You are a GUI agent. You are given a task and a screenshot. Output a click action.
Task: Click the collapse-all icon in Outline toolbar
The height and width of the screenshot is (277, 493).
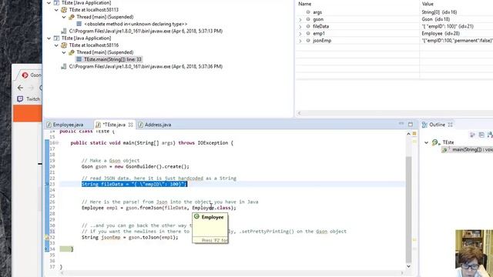481,135
